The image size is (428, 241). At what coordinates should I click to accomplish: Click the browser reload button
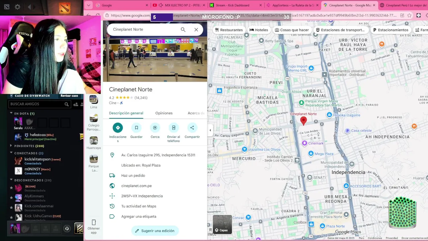98,15
